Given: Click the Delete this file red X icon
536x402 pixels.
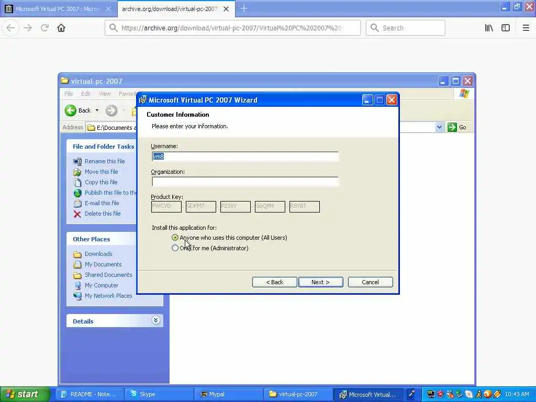Looking at the screenshot, I should (77, 214).
